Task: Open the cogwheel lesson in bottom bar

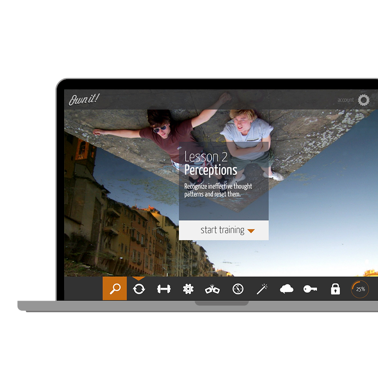Action: pos(188,289)
